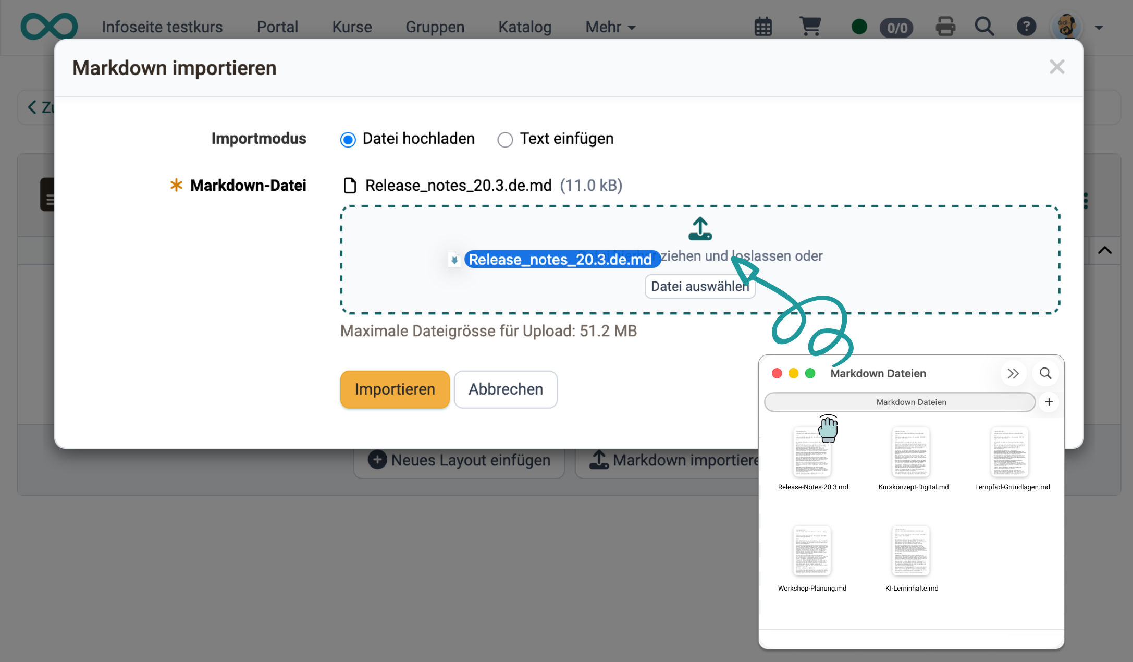Open the calendar icon in the top bar
Screen dimensions: 1133x662
pyautogui.click(x=762, y=27)
